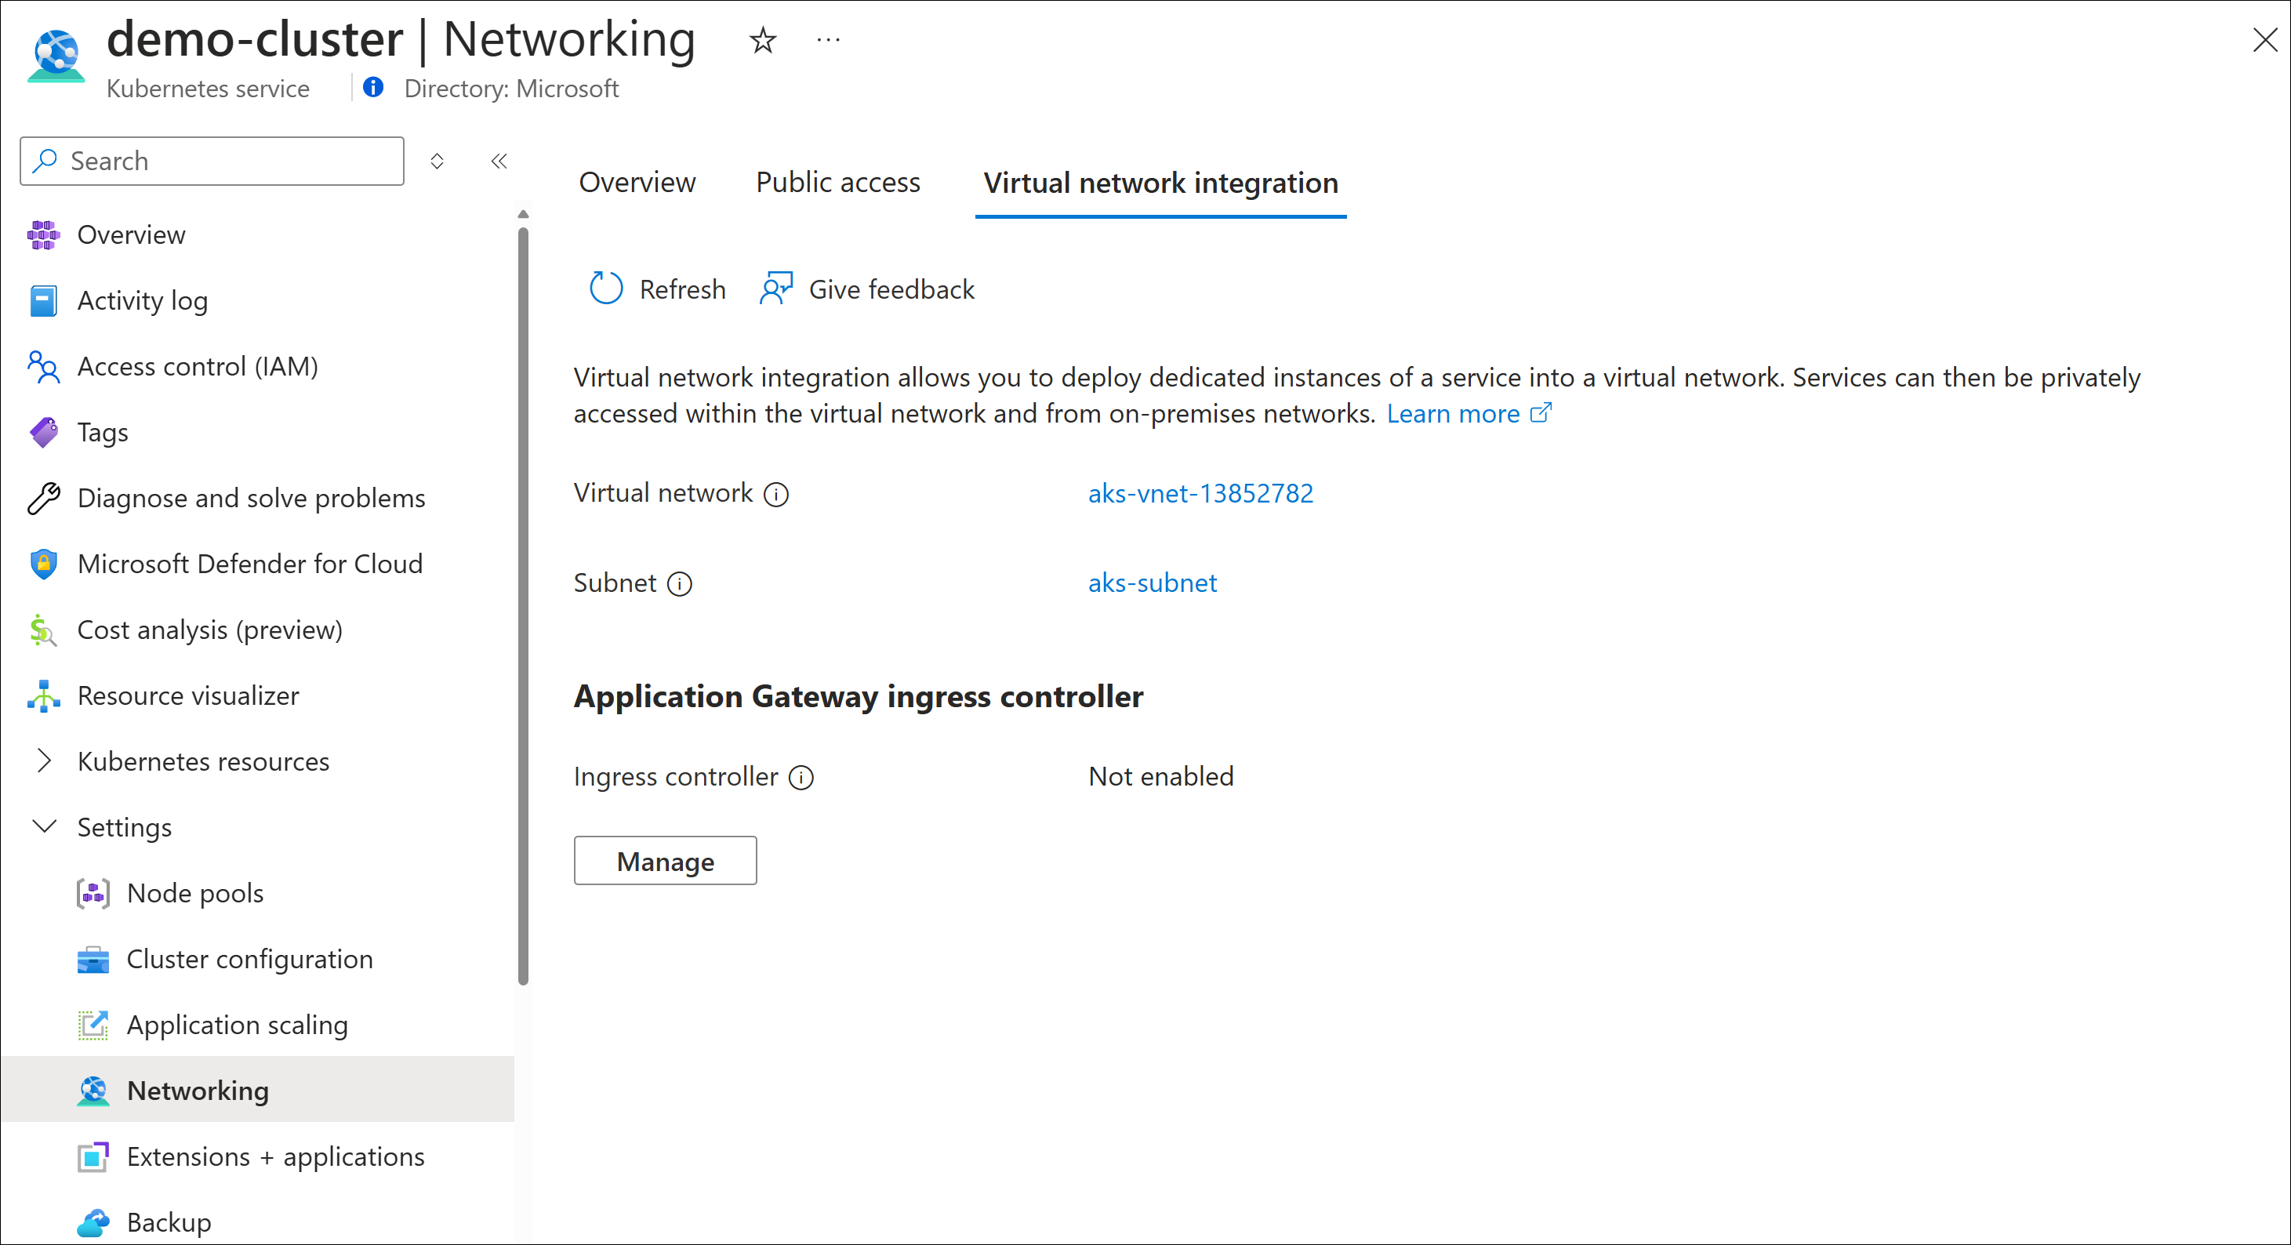
Task: Click the Manage button for ingress controller
Action: click(x=665, y=858)
